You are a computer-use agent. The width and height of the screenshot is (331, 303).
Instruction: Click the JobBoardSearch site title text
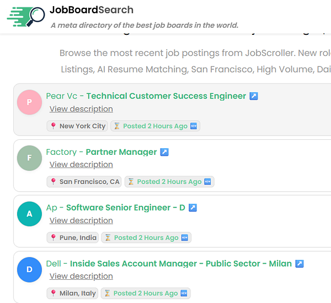[91, 10]
